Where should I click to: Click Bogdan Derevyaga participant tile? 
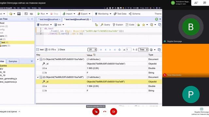(185, 27)
